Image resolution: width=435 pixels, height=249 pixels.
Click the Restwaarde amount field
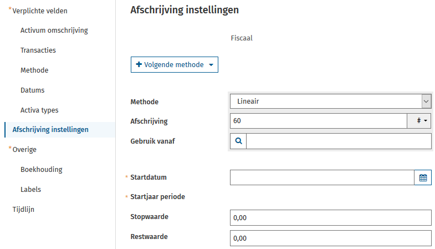click(330, 238)
